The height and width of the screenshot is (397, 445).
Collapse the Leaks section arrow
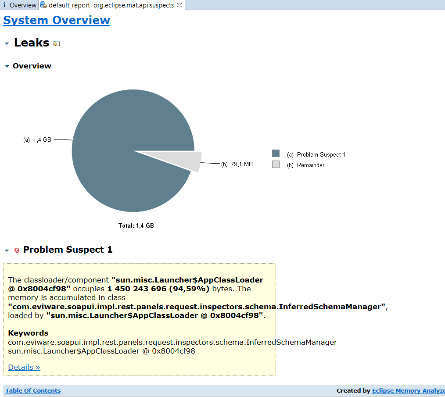click(7, 43)
